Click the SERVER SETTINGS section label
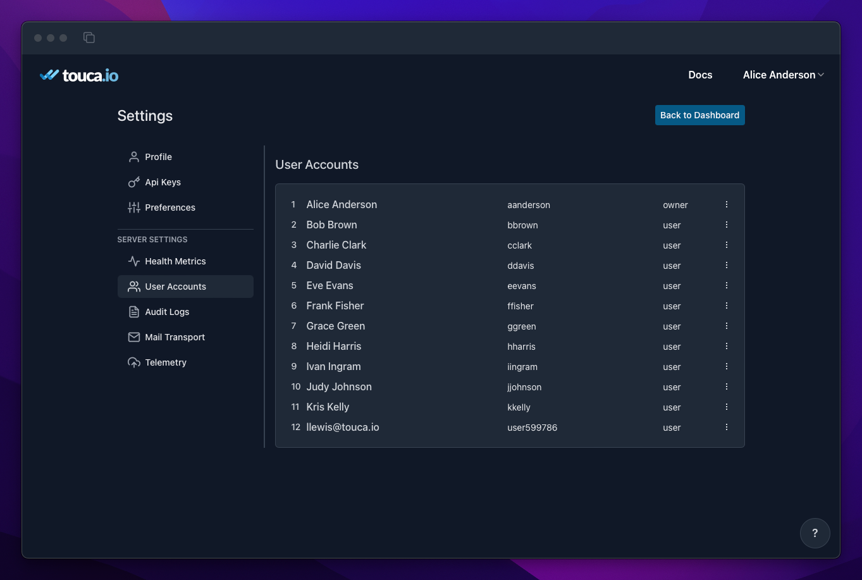862x580 pixels. click(x=152, y=240)
